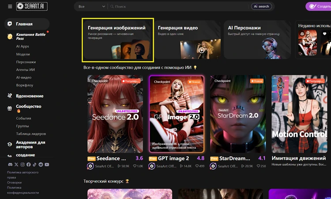331x199 pixels.
Task: Click the SeaArt.AI logo
Action: 32,6
